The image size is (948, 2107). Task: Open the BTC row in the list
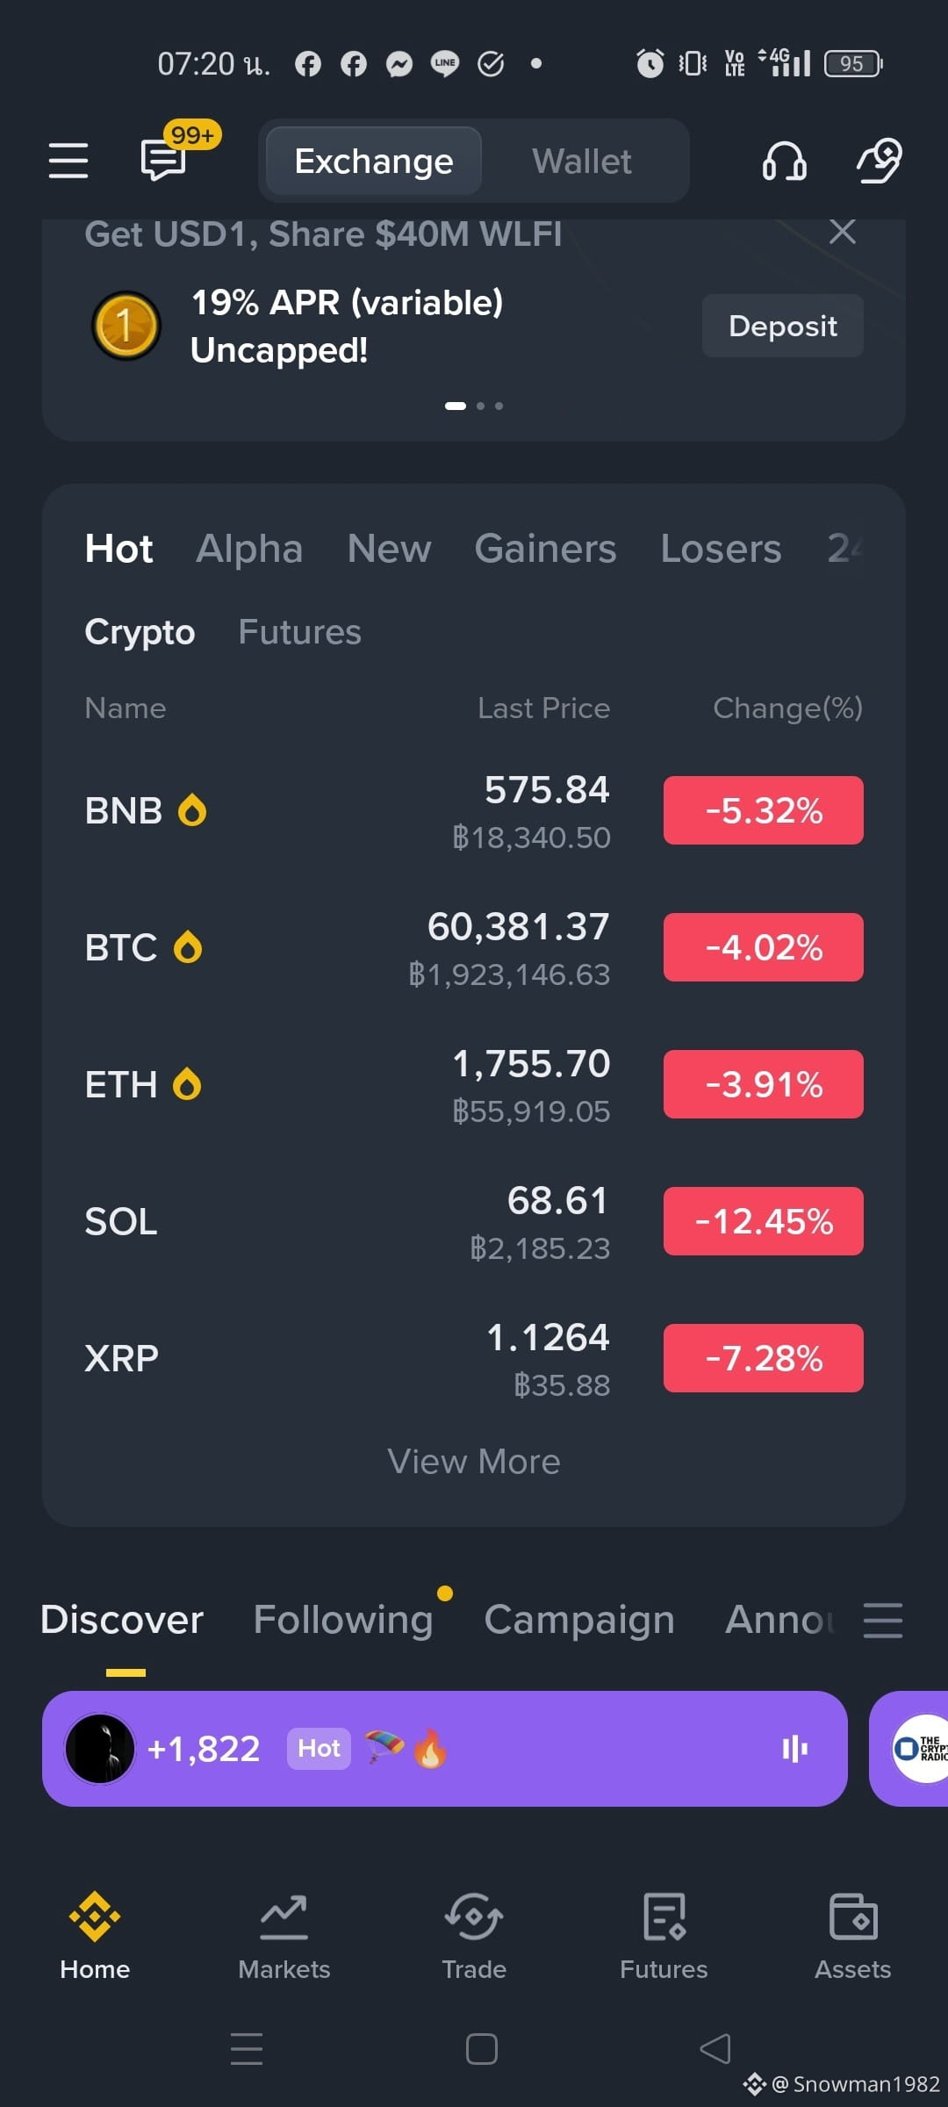point(474,948)
